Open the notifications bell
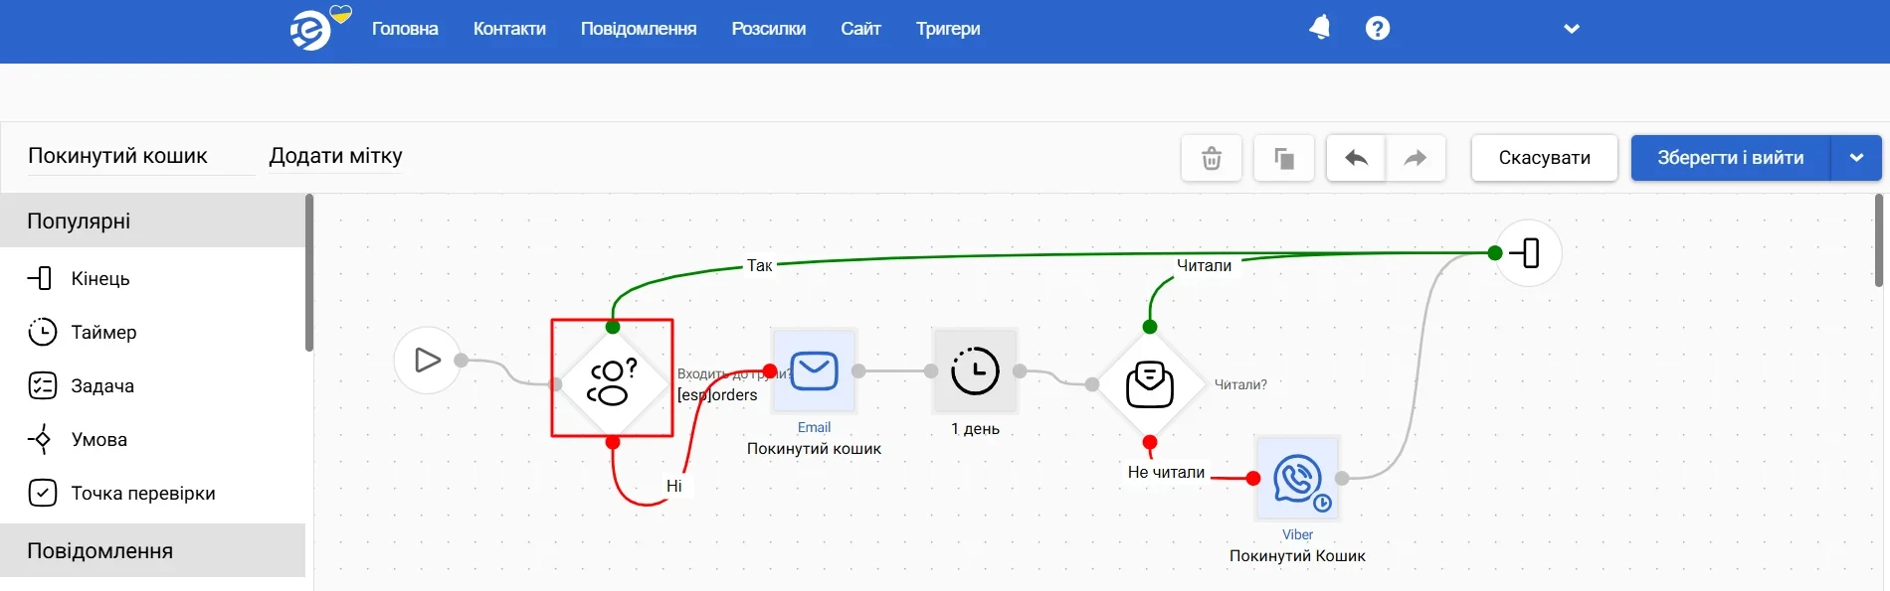The width and height of the screenshot is (1890, 591). pos(1320,28)
